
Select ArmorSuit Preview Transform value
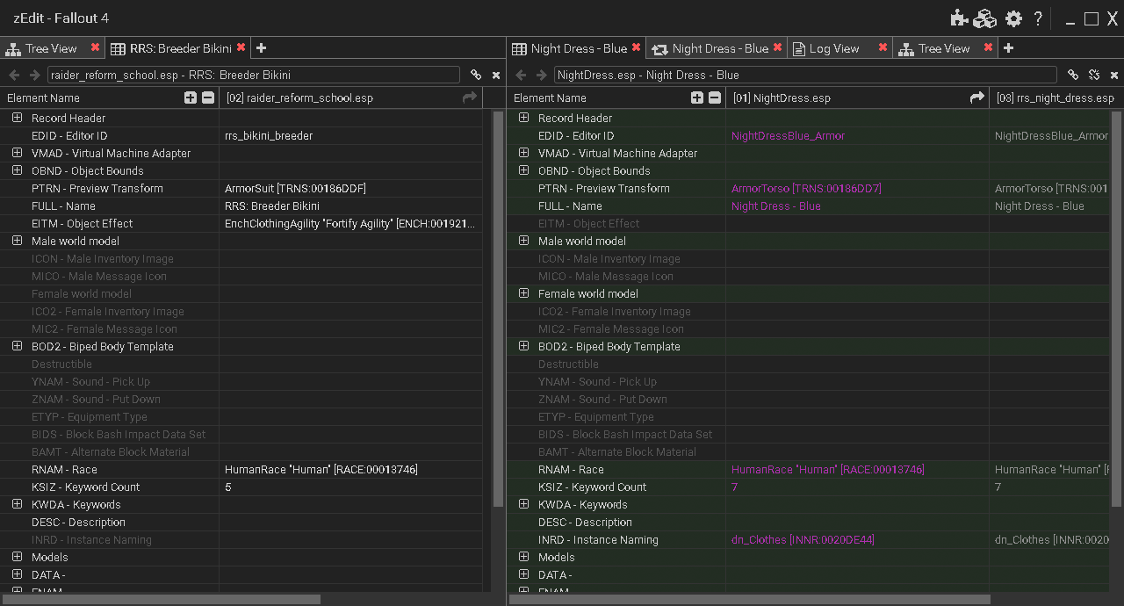point(295,188)
